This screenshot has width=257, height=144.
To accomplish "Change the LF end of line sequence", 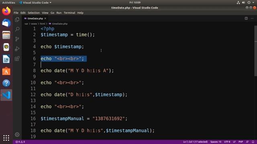I will pyautogui.click(x=234, y=142).
